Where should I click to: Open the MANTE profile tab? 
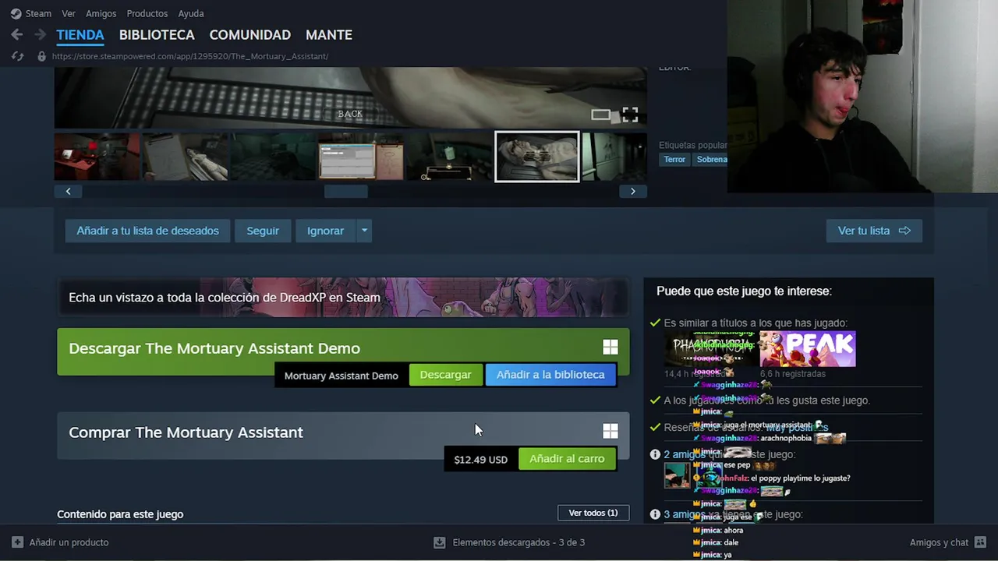pyautogui.click(x=328, y=35)
